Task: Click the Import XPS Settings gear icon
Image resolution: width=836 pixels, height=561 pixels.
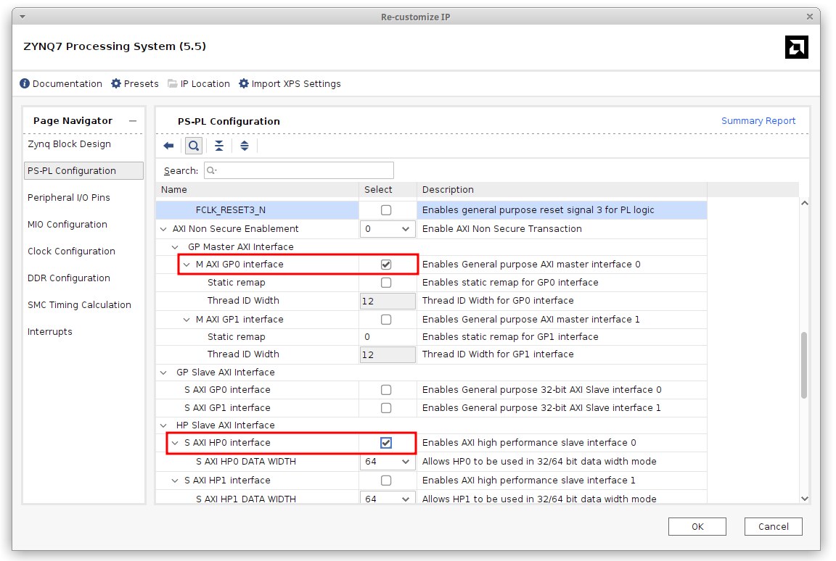Action: point(244,84)
